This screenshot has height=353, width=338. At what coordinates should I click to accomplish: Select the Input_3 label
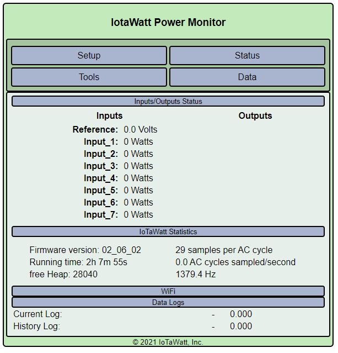point(101,166)
